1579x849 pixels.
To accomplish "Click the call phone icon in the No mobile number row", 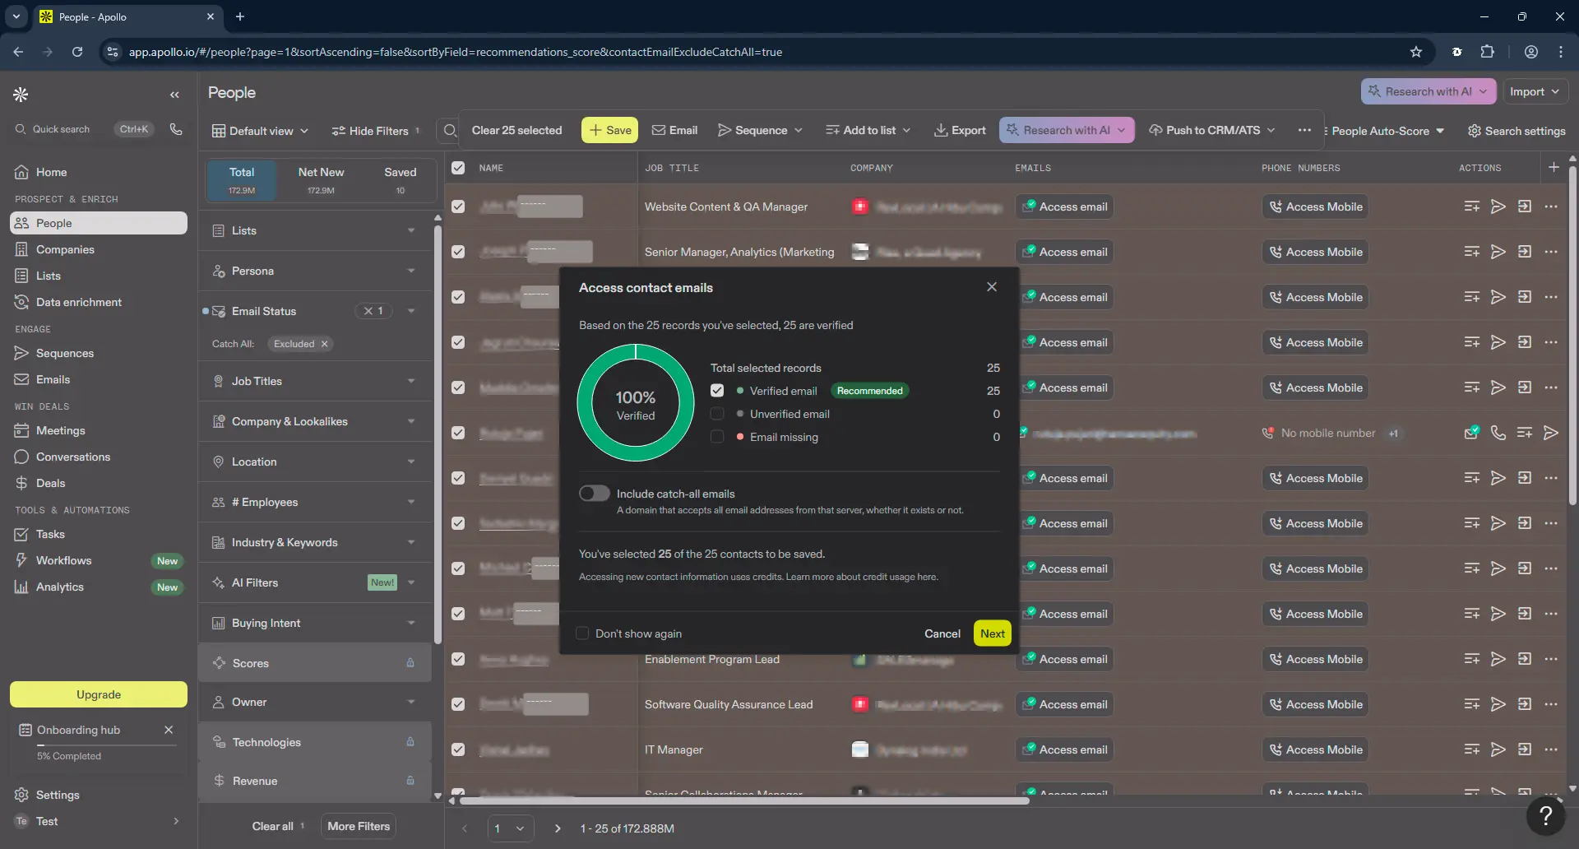I will 1498,433.
